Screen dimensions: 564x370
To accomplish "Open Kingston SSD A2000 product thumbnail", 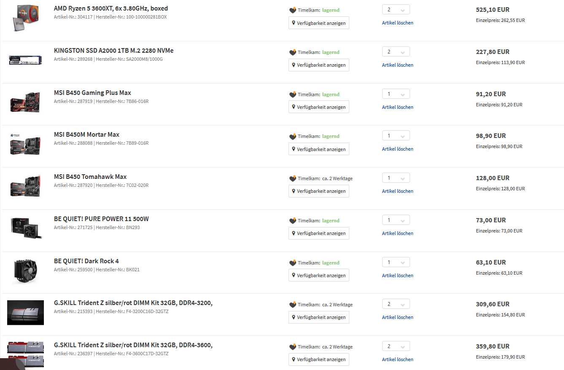I will [x=26, y=60].
